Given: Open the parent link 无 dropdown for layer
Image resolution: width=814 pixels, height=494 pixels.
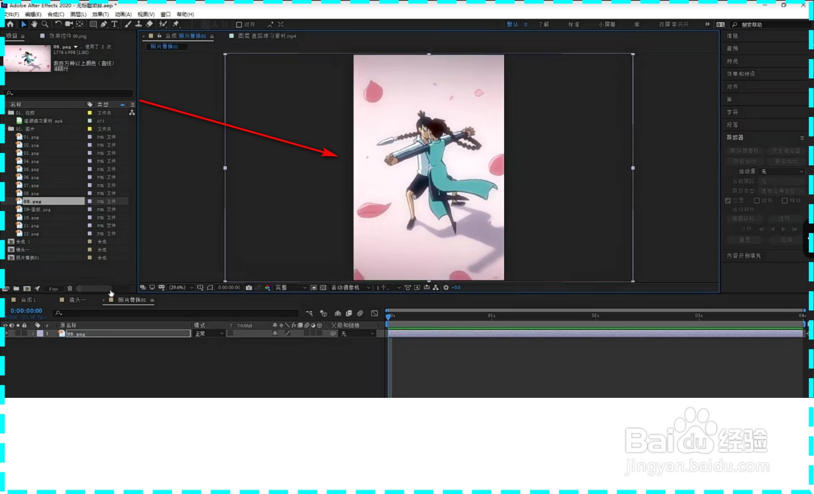Looking at the screenshot, I should point(358,334).
